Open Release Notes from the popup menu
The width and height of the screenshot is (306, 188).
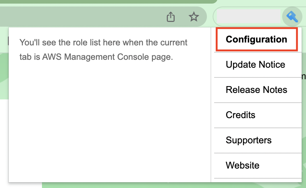click(x=256, y=90)
